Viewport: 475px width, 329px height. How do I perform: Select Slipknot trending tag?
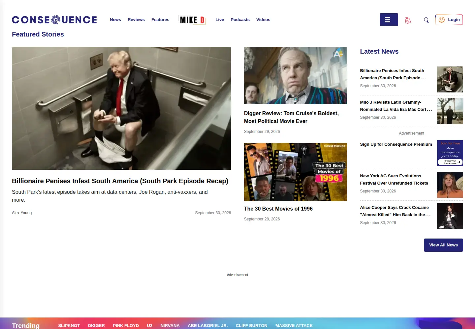[x=69, y=325]
